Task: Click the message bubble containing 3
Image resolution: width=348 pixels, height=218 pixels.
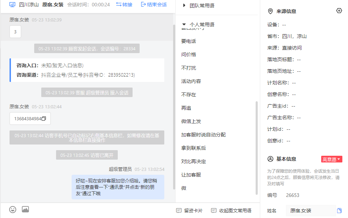Action: pyautogui.click(x=15, y=32)
